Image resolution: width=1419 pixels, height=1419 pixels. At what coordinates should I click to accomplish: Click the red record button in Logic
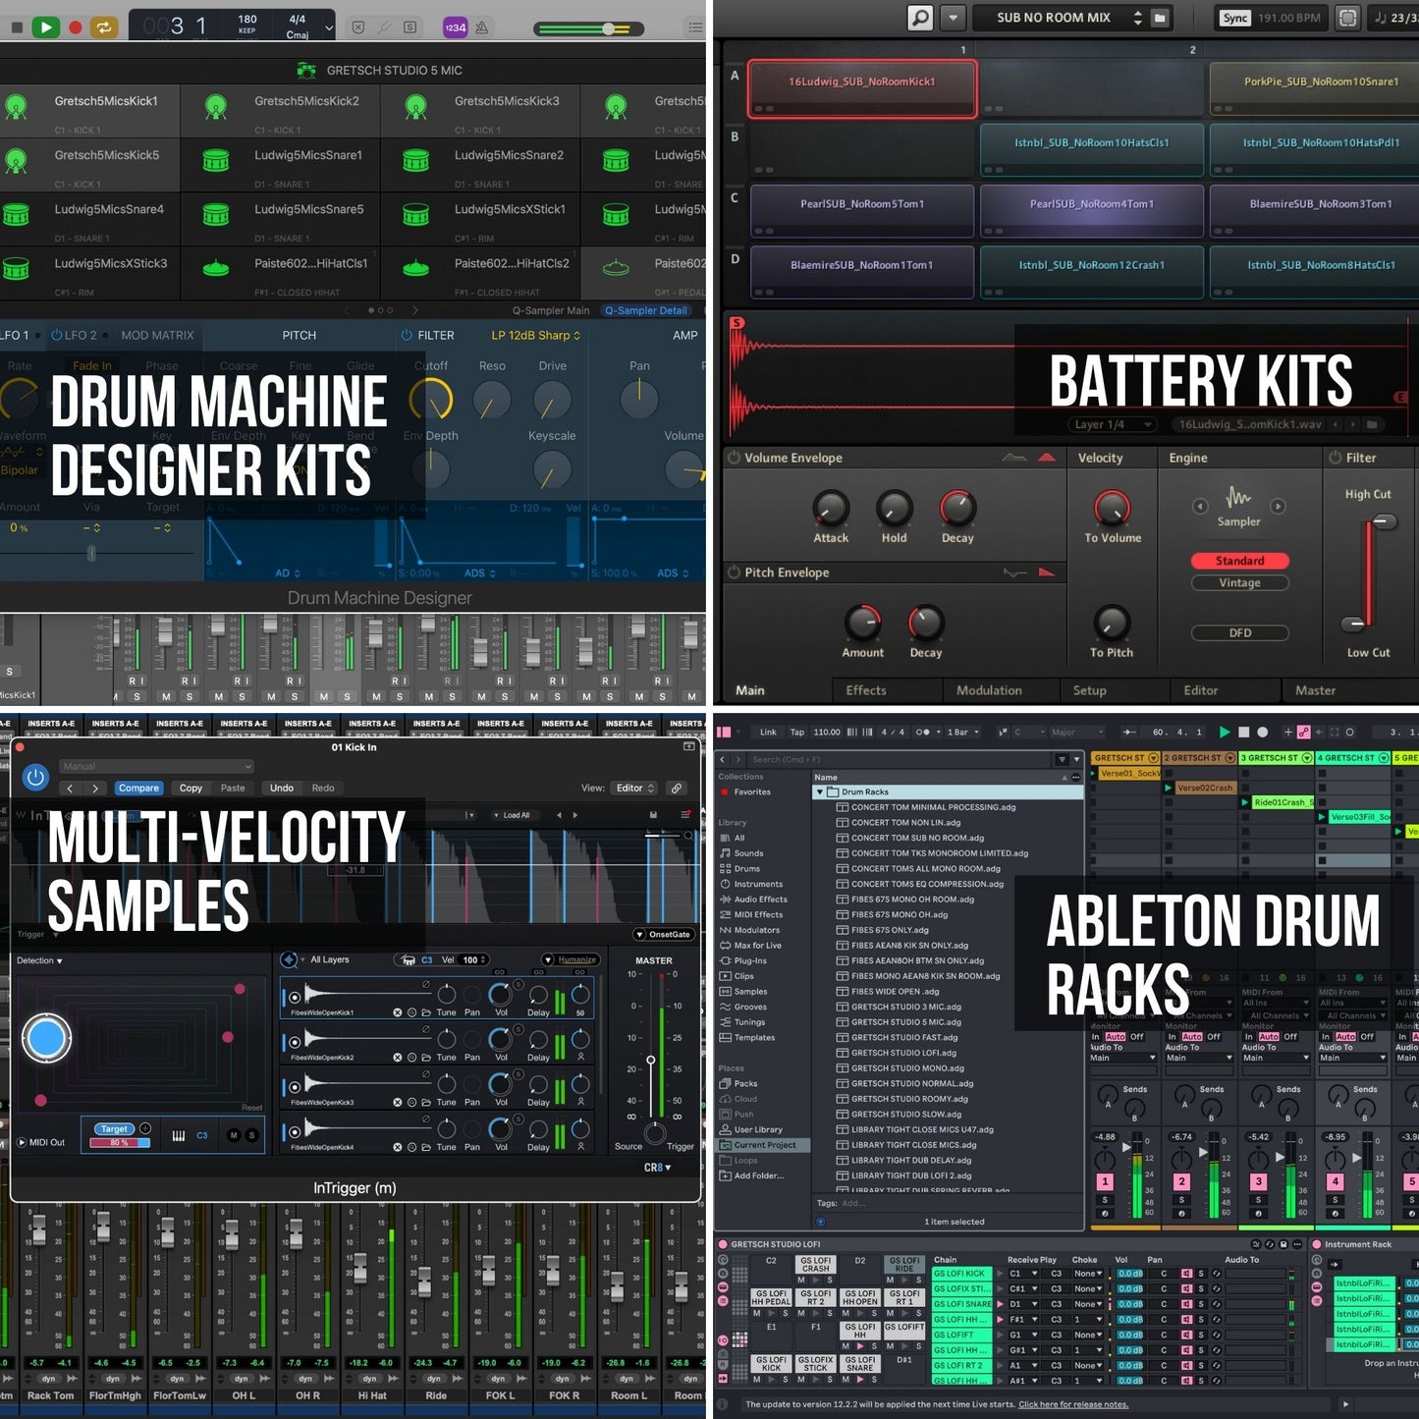click(x=75, y=27)
